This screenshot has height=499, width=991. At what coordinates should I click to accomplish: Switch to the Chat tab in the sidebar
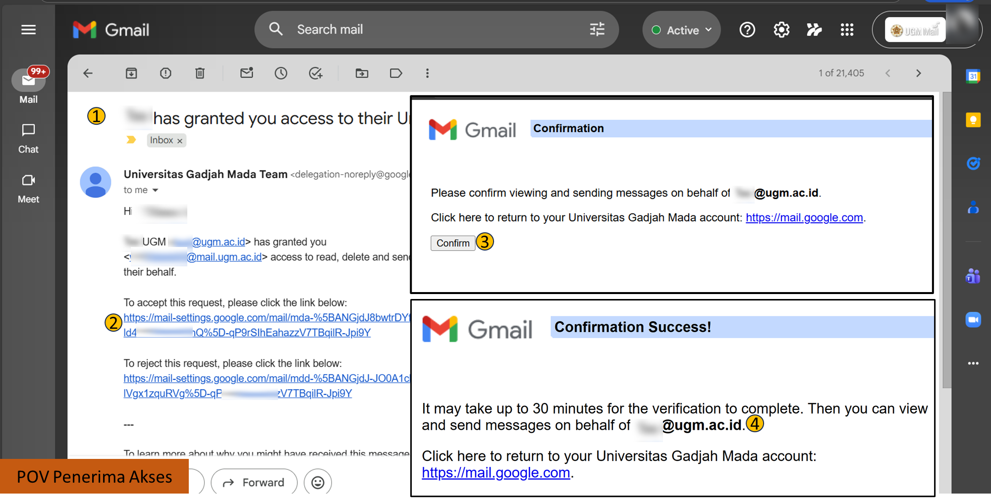pyautogui.click(x=28, y=139)
